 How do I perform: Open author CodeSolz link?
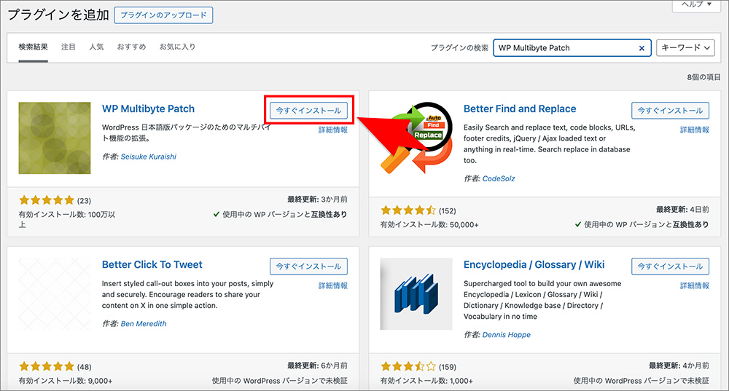(x=499, y=179)
